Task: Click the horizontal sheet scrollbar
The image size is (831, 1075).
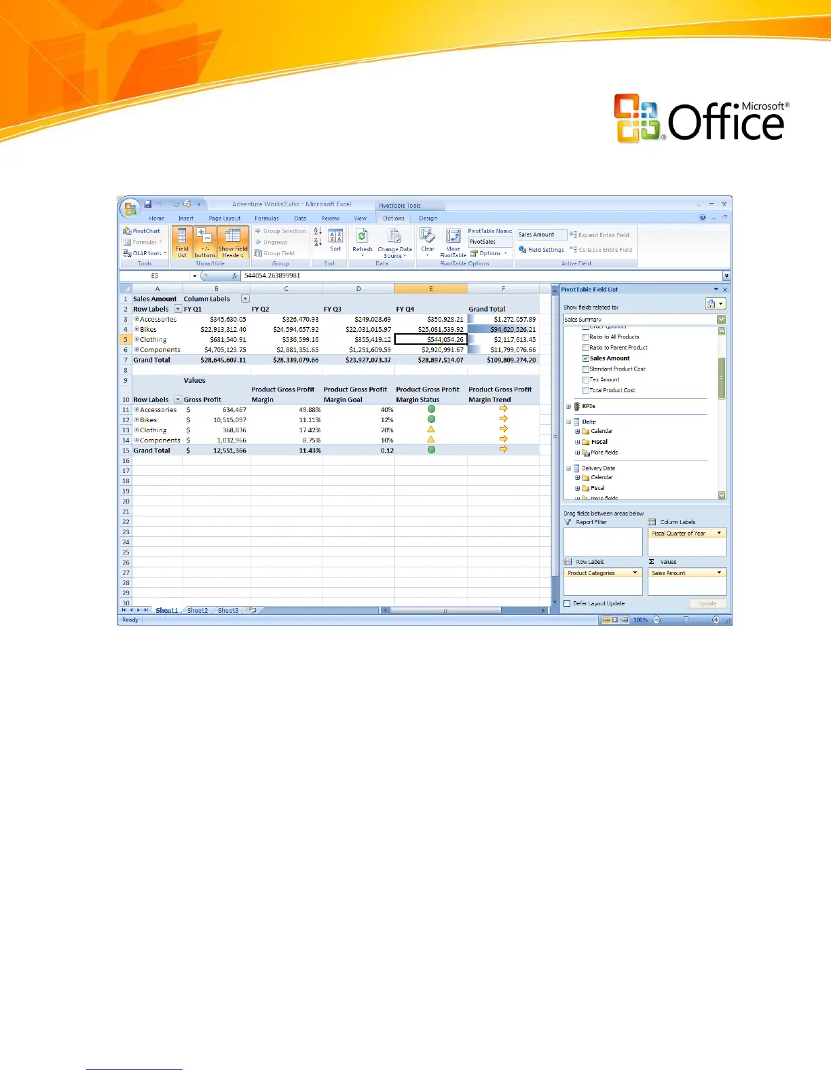Action: tap(445, 611)
